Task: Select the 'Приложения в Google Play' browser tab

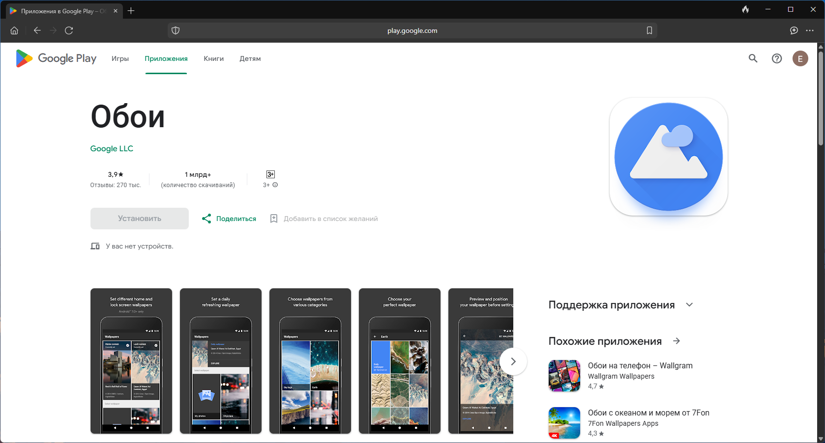Action: click(x=64, y=11)
